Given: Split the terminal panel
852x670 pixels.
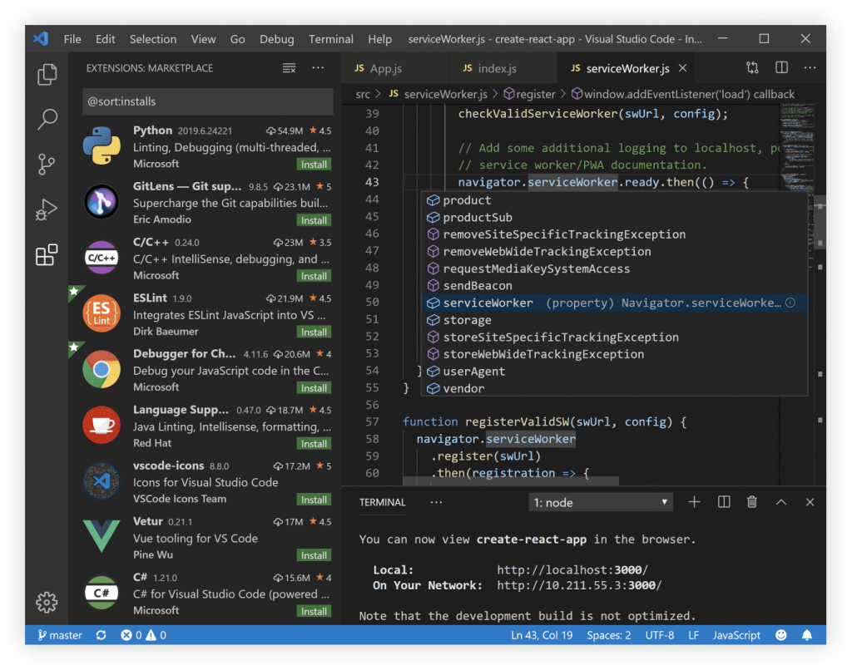Looking at the screenshot, I should point(724,502).
